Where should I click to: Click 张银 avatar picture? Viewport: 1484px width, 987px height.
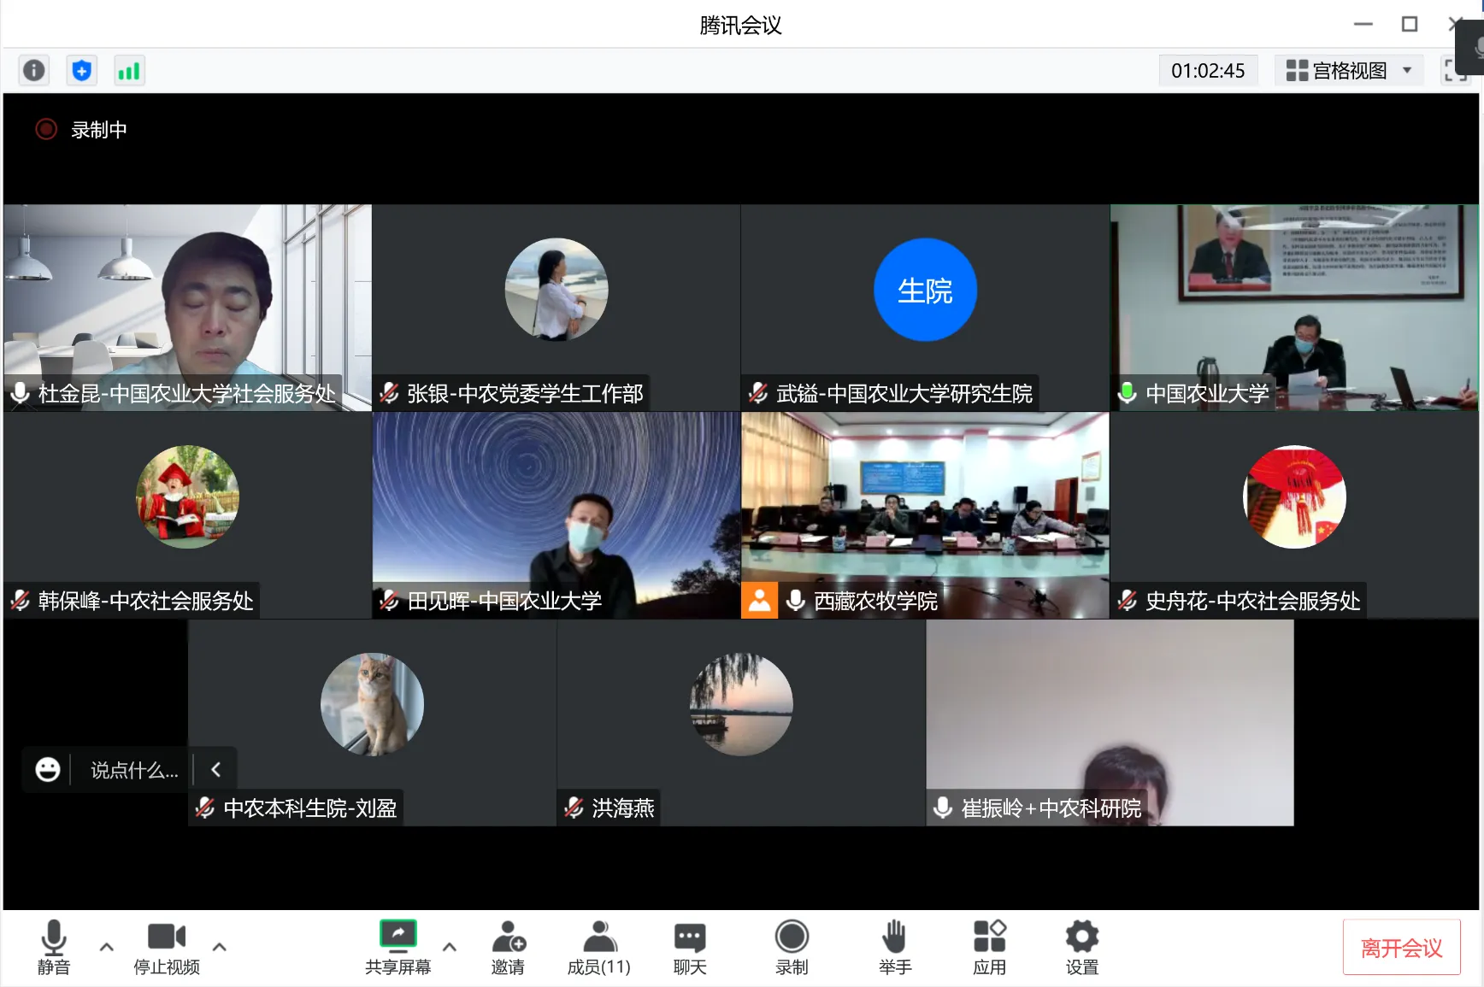[x=556, y=290]
